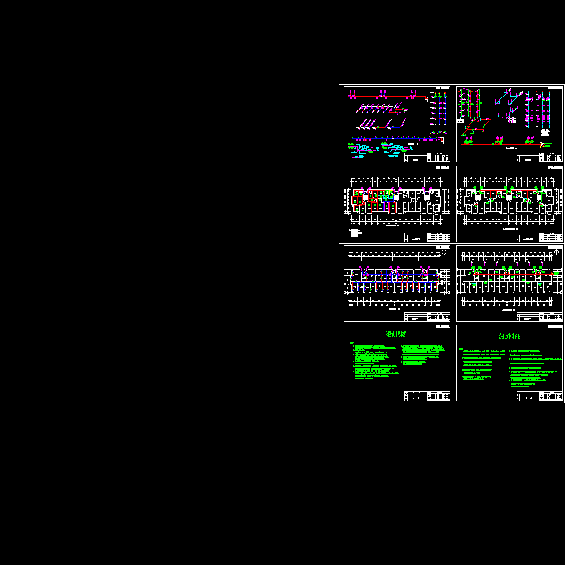
Task: Select the second-row right floor plan with green fixtures
Action: [509, 203]
